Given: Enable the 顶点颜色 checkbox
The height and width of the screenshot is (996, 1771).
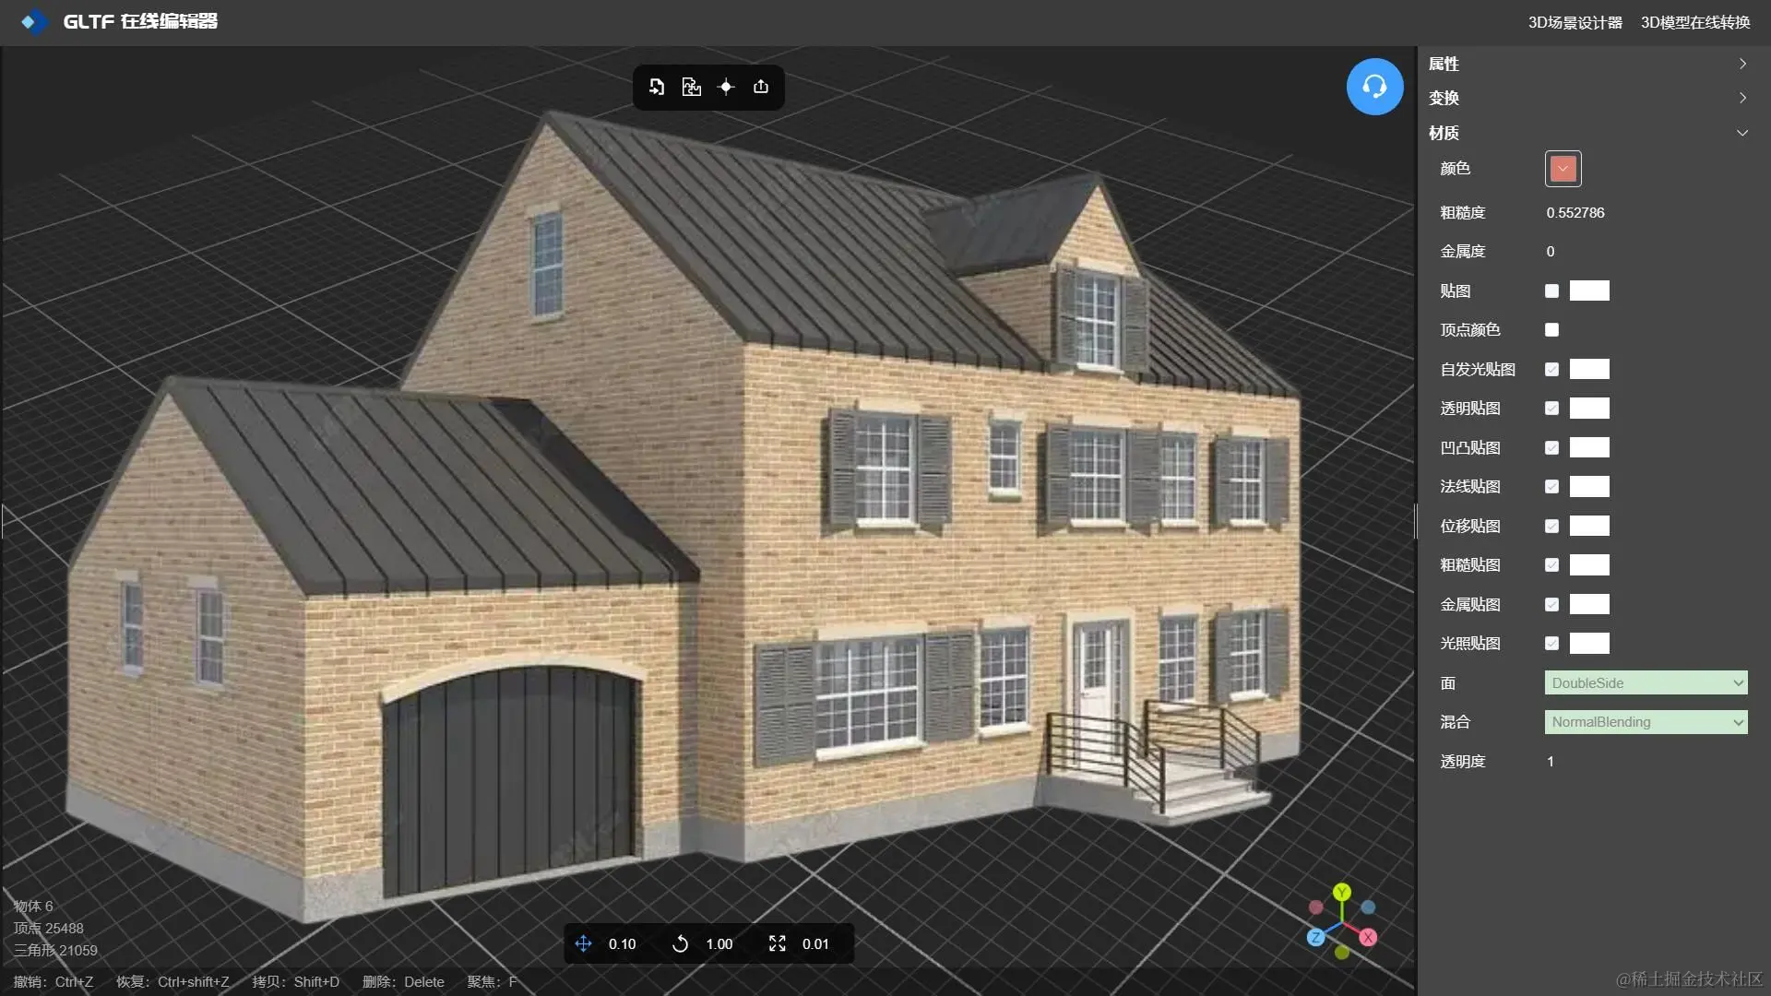Looking at the screenshot, I should [x=1551, y=330].
